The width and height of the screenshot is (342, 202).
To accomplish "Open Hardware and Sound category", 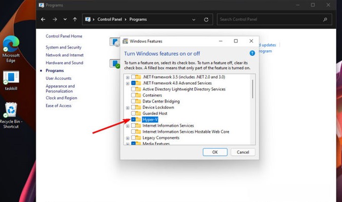I will (64, 63).
